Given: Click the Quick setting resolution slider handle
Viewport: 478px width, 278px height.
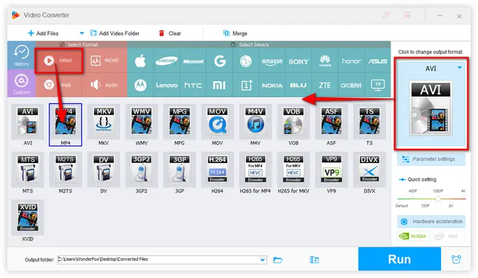Looking at the screenshot, I should [x=438, y=199].
